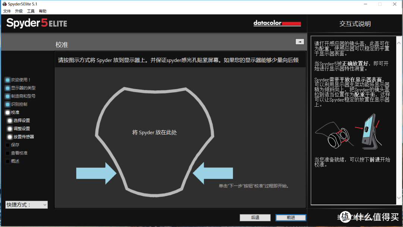Open the 快捷方式 dropdown
This screenshot has width=403, height=227.
coord(26,205)
